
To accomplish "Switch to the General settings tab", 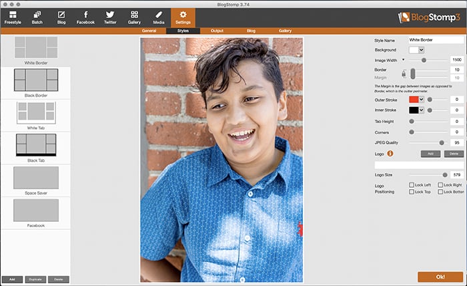I will 149,31.
